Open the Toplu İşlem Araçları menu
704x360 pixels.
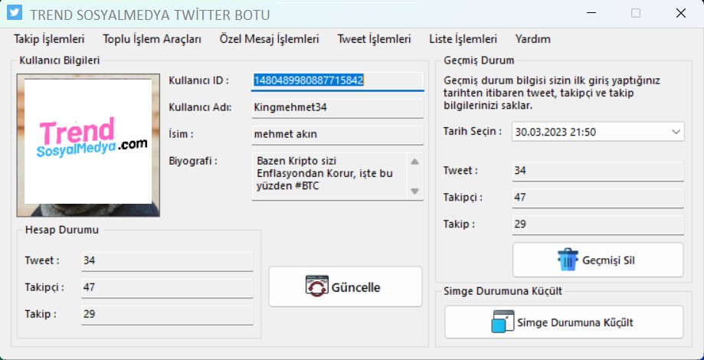coord(152,39)
